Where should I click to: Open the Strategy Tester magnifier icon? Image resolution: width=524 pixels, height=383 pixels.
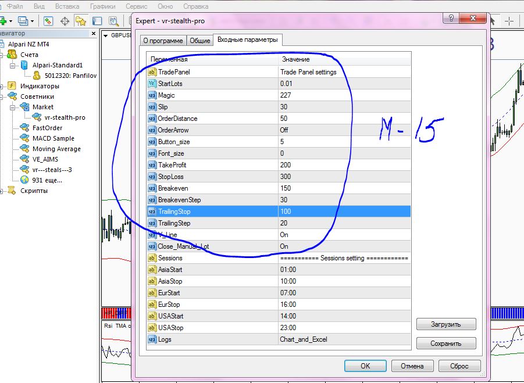click(x=113, y=22)
